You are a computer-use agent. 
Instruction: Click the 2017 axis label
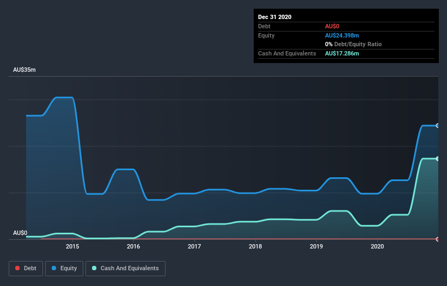pos(194,246)
